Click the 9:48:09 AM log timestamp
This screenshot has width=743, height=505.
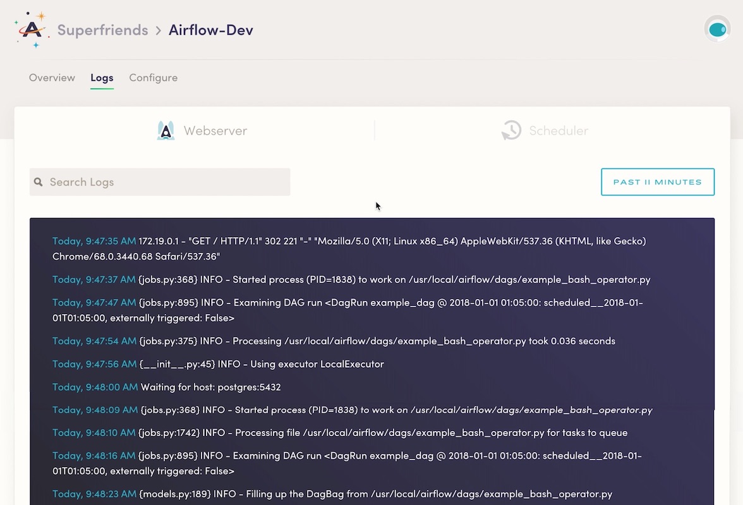[95, 410]
